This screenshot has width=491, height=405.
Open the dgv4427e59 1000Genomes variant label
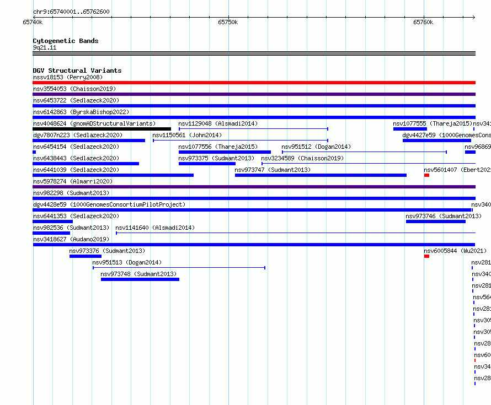pos(446,135)
